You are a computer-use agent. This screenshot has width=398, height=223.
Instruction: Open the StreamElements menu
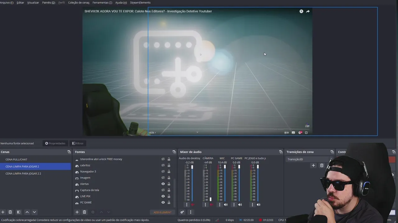[x=140, y=2]
